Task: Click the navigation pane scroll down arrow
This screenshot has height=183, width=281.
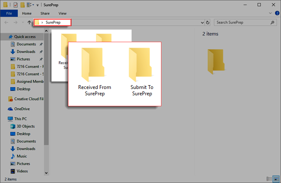Action: click(x=46, y=173)
